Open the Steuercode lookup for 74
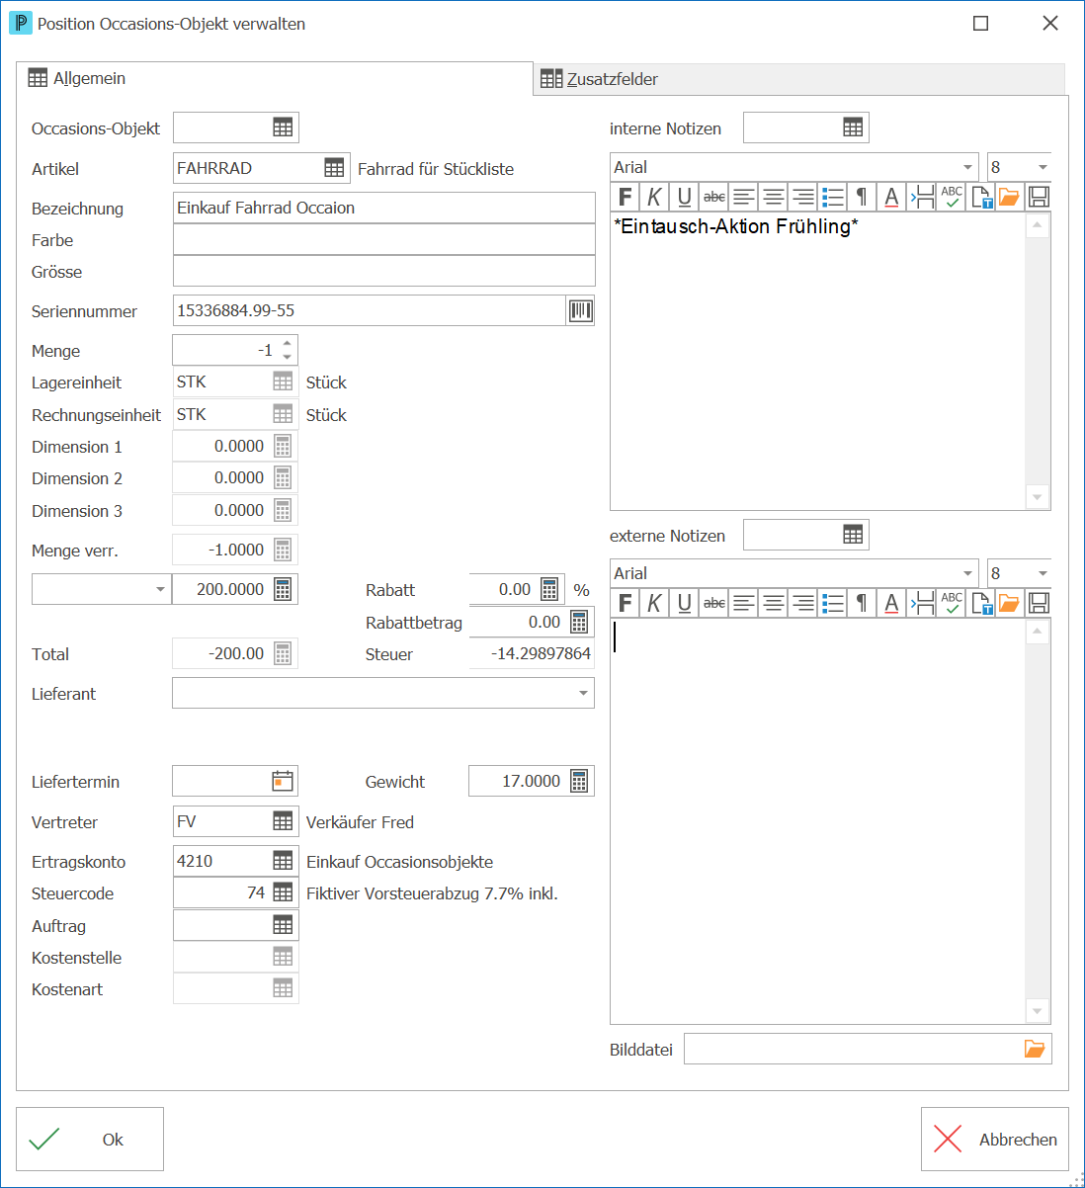 (283, 892)
